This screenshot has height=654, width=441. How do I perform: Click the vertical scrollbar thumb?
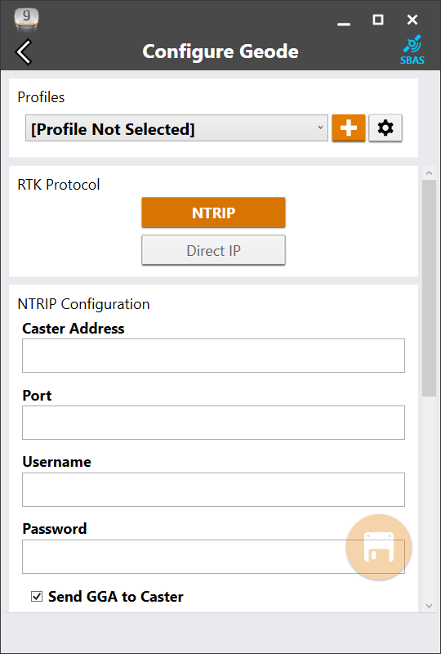coord(430,288)
